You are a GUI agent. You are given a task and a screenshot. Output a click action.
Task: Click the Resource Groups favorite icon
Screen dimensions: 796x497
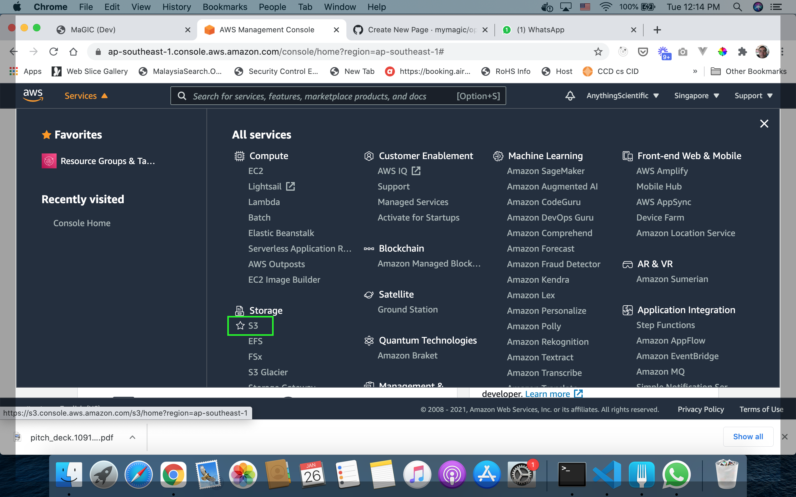coord(49,161)
